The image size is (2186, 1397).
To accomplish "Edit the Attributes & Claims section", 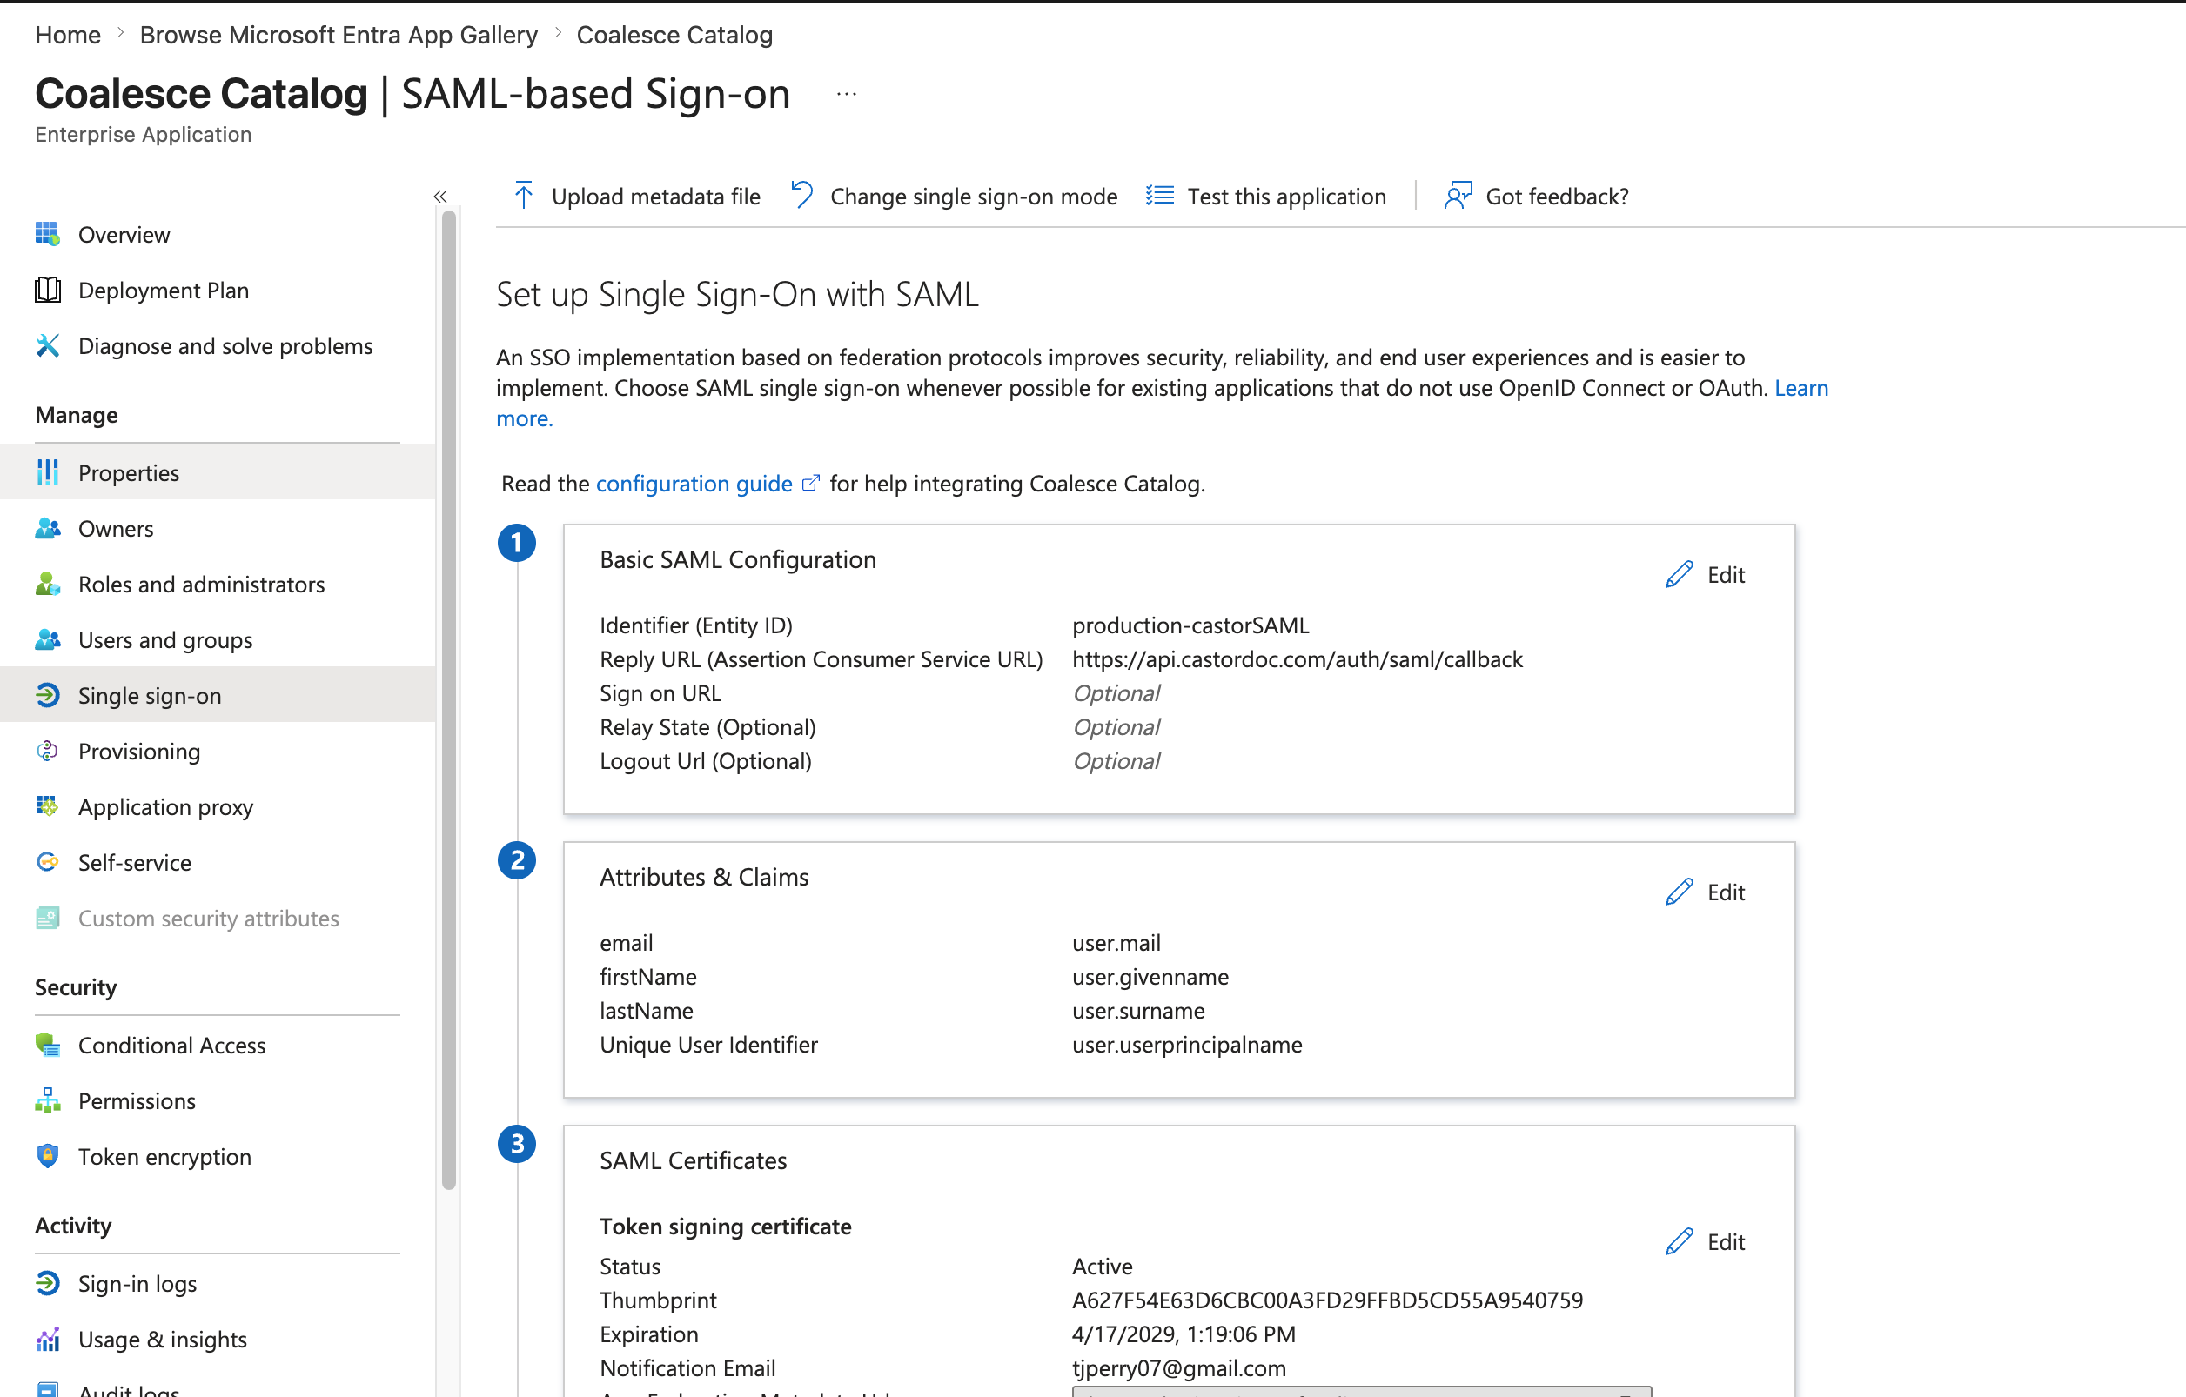I will [1706, 892].
